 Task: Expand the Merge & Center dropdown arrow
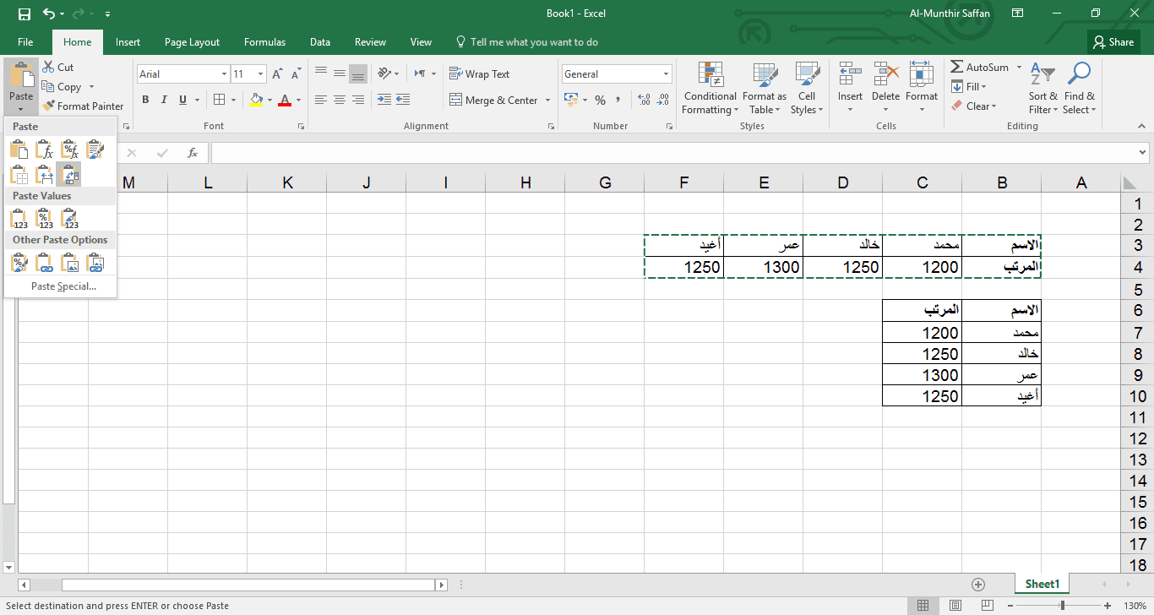(x=547, y=101)
